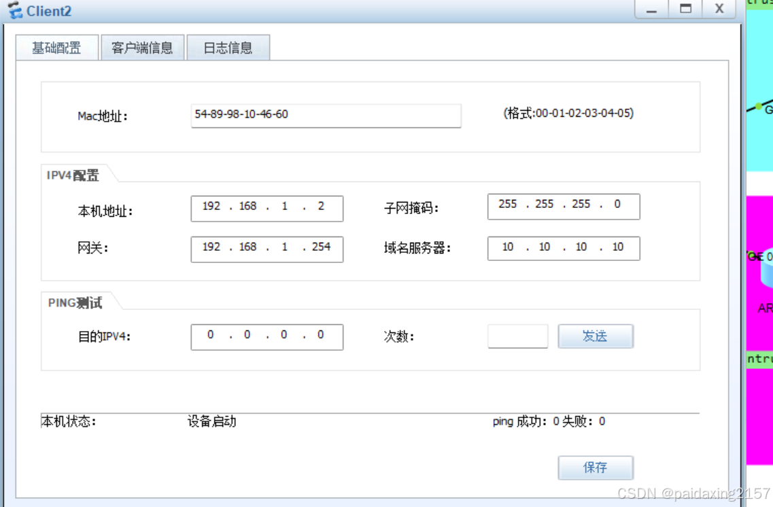
Task: Click the 设备启动 status text
Action: 212,422
